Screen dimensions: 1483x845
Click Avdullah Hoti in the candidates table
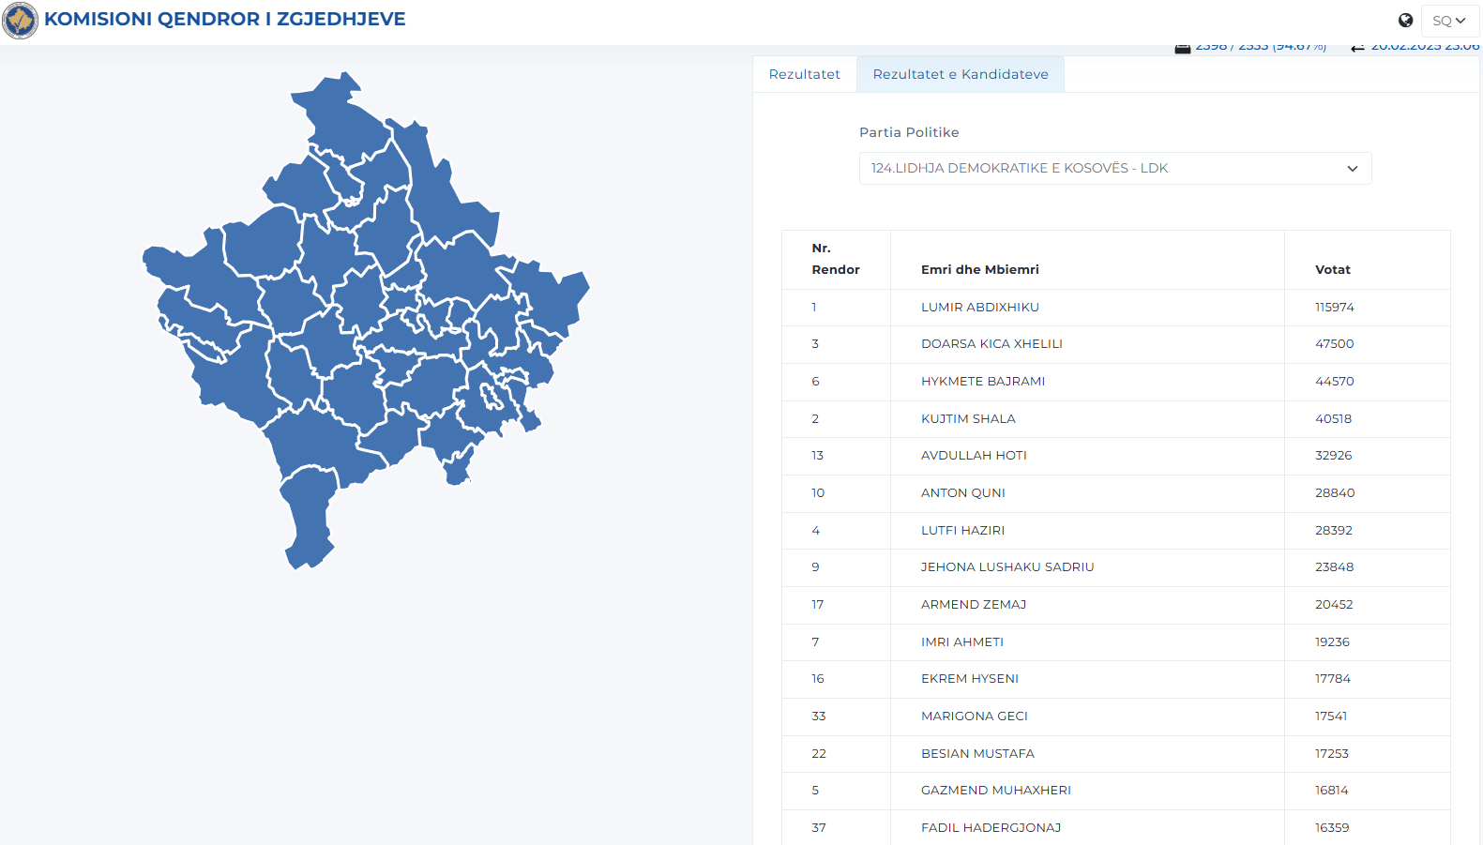click(974, 456)
